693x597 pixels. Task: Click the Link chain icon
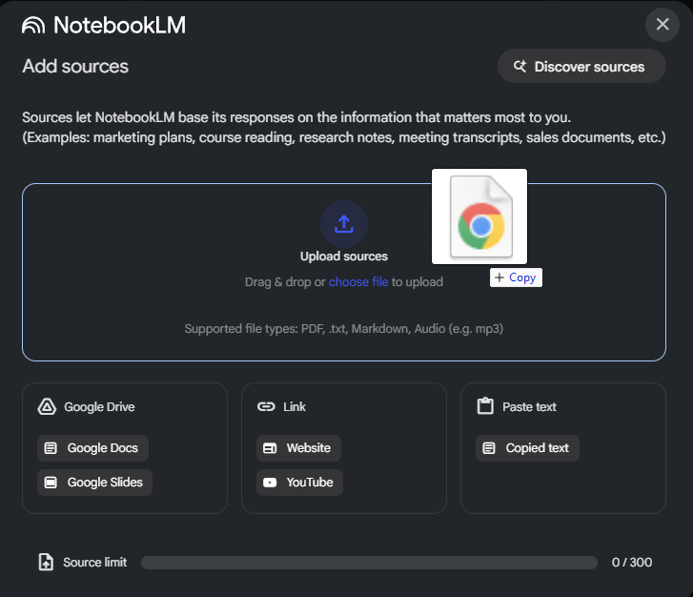pyautogui.click(x=266, y=406)
